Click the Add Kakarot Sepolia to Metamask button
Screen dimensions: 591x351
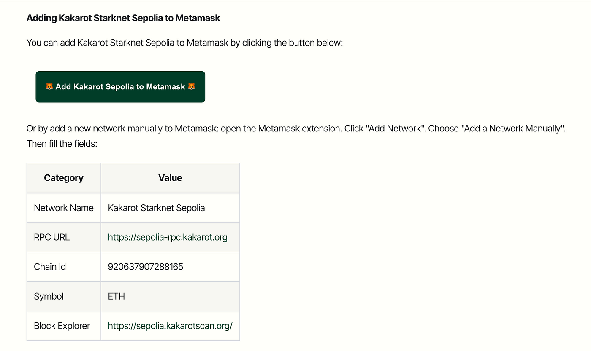120,87
